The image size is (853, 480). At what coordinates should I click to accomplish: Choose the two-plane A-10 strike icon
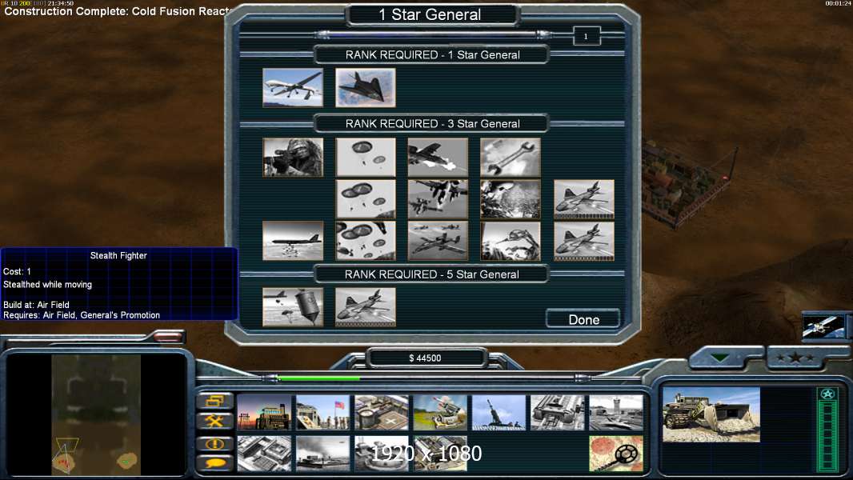point(438,199)
